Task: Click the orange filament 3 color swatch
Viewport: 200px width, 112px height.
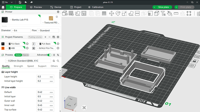Action: (x=3, y=48)
